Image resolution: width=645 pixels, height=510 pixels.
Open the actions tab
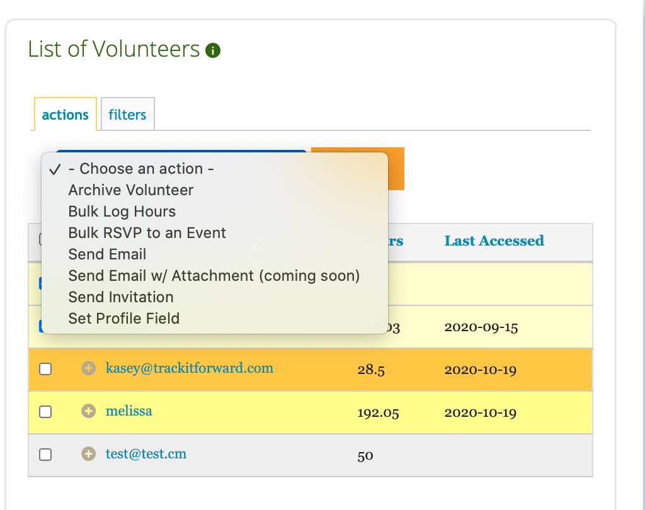coord(66,115)
